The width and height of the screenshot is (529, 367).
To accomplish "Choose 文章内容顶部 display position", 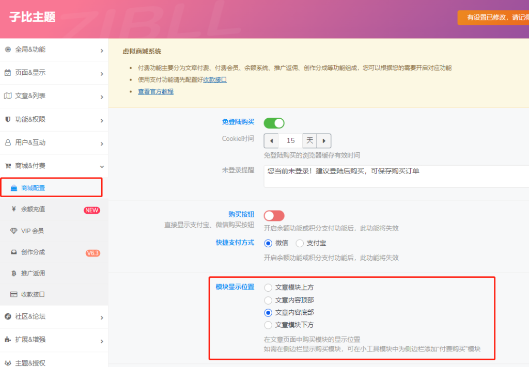I will 268,300.
